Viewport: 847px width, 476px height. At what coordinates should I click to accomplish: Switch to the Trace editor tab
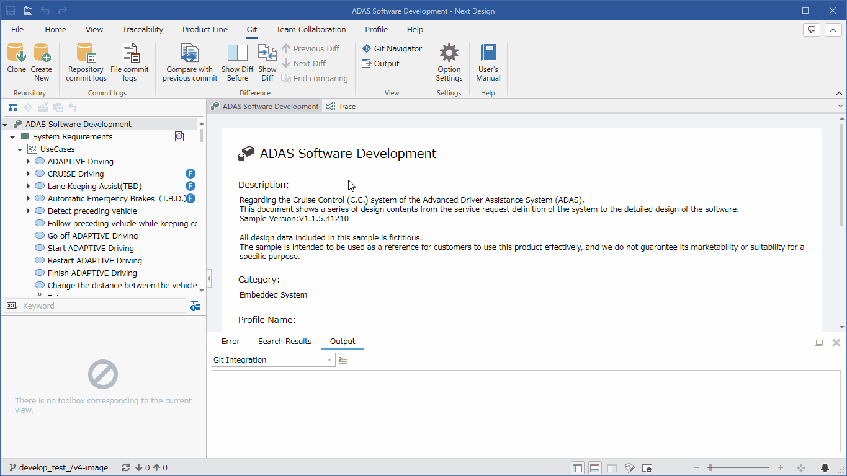341,107
